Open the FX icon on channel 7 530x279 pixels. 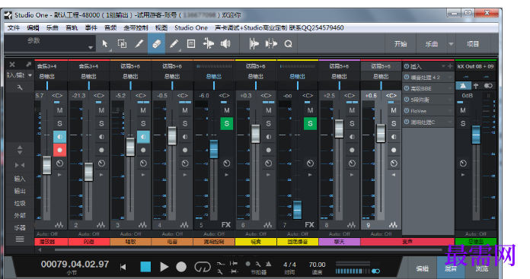[x=309, y=225]
